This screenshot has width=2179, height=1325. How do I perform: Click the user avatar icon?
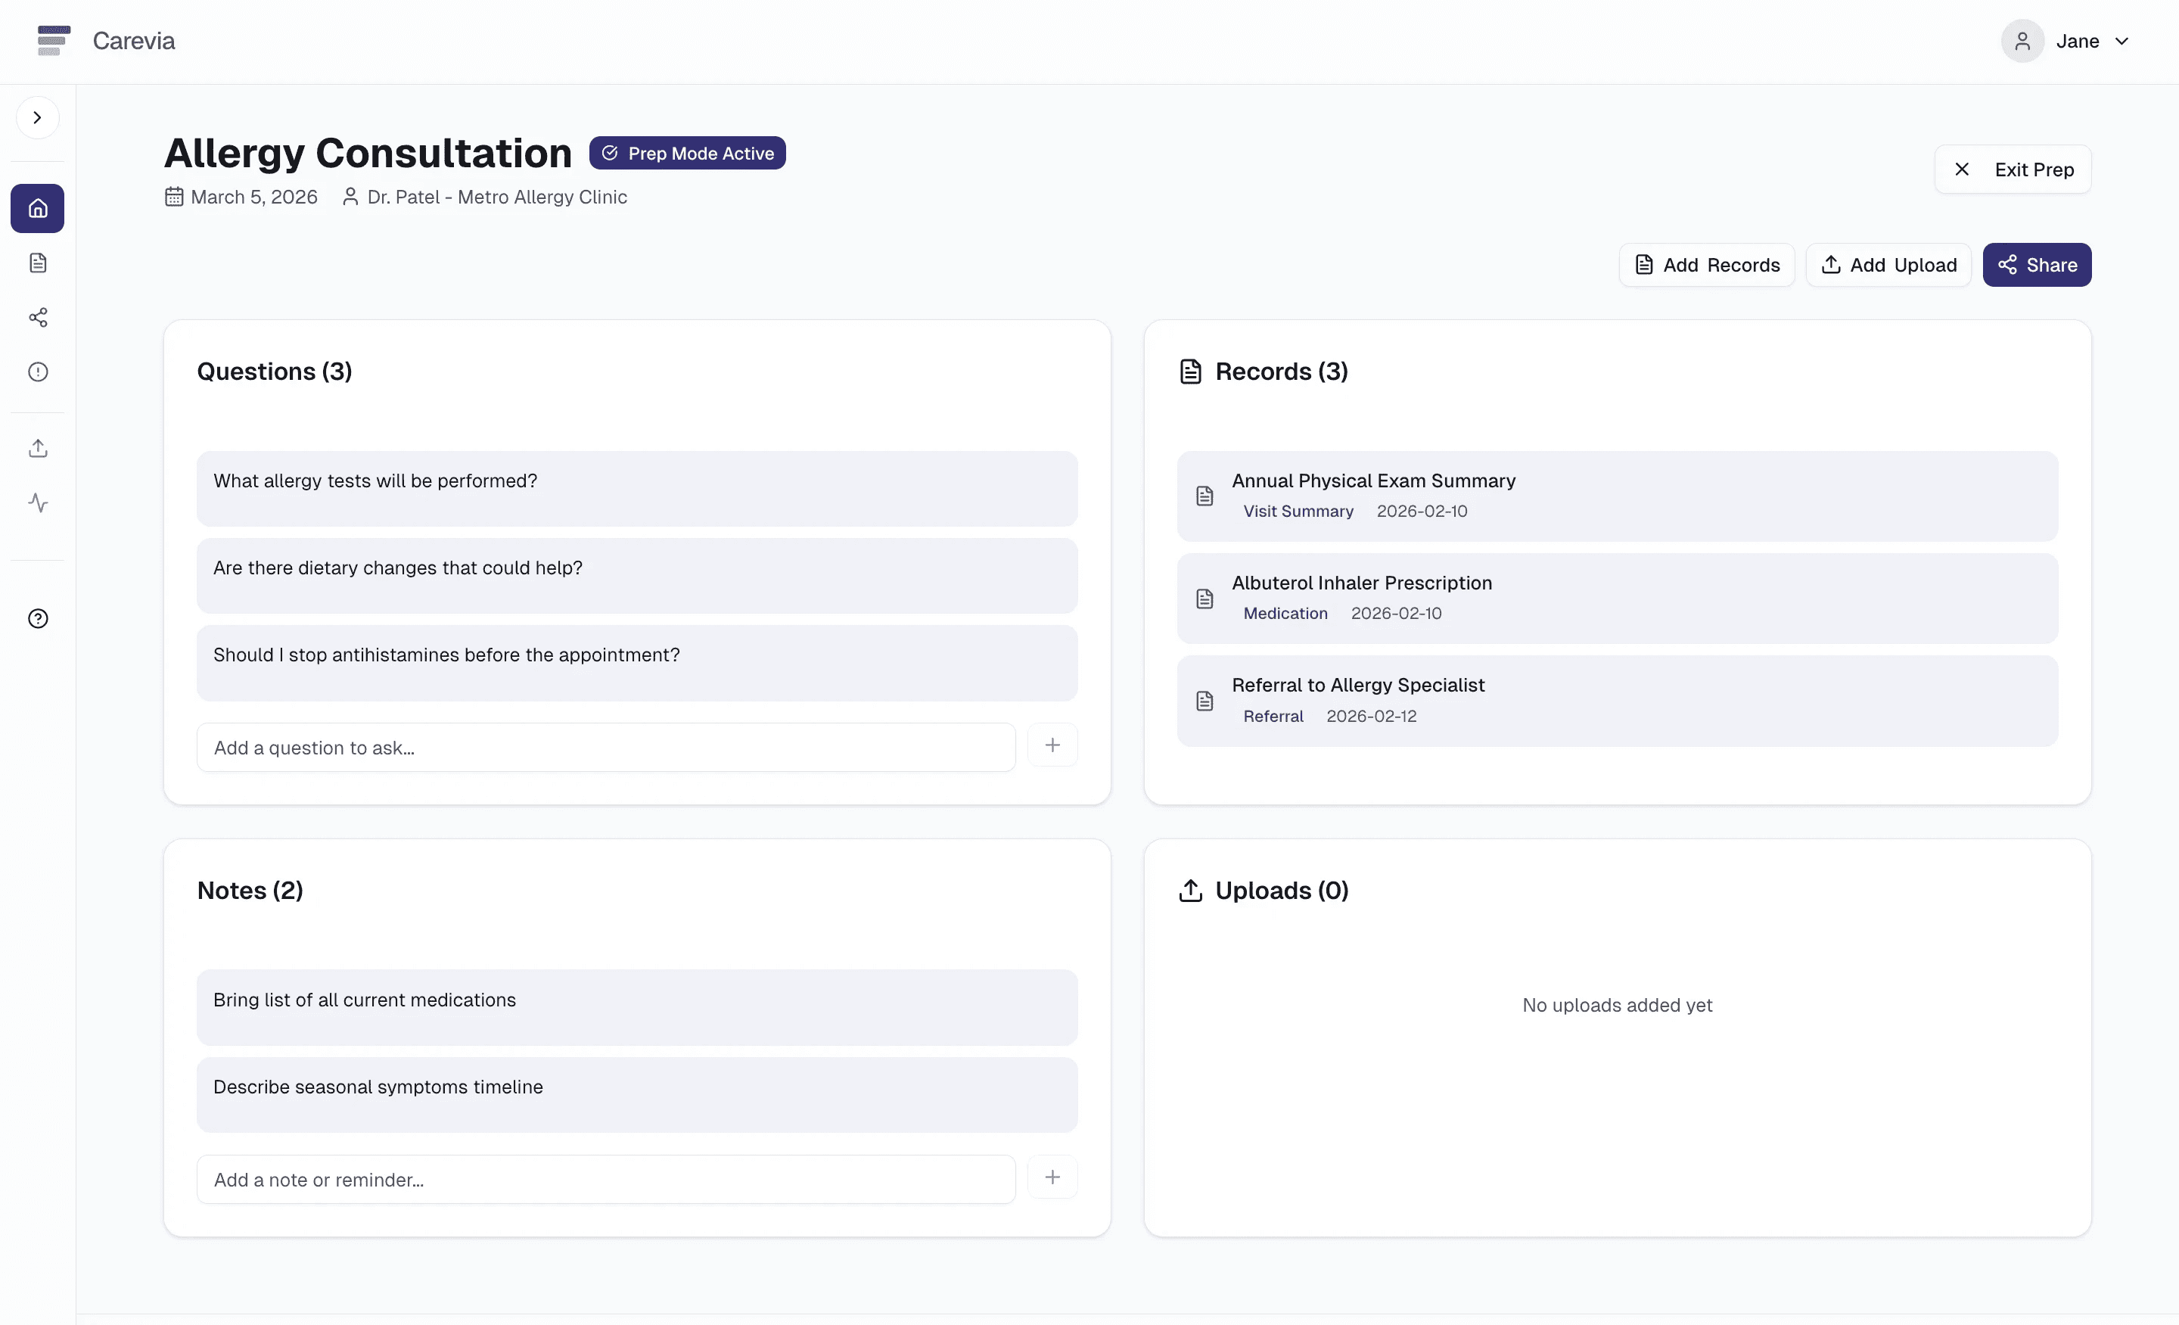(2022, 42)
